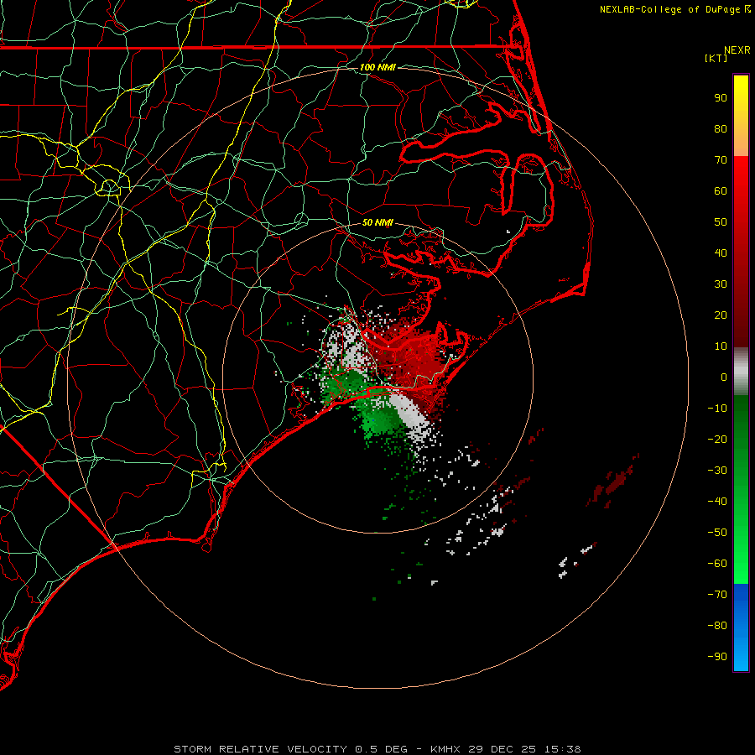Pick the blue segment of the color bar
Image resolution: width=755 pixels, height=755 pixels.
point(741,627)
